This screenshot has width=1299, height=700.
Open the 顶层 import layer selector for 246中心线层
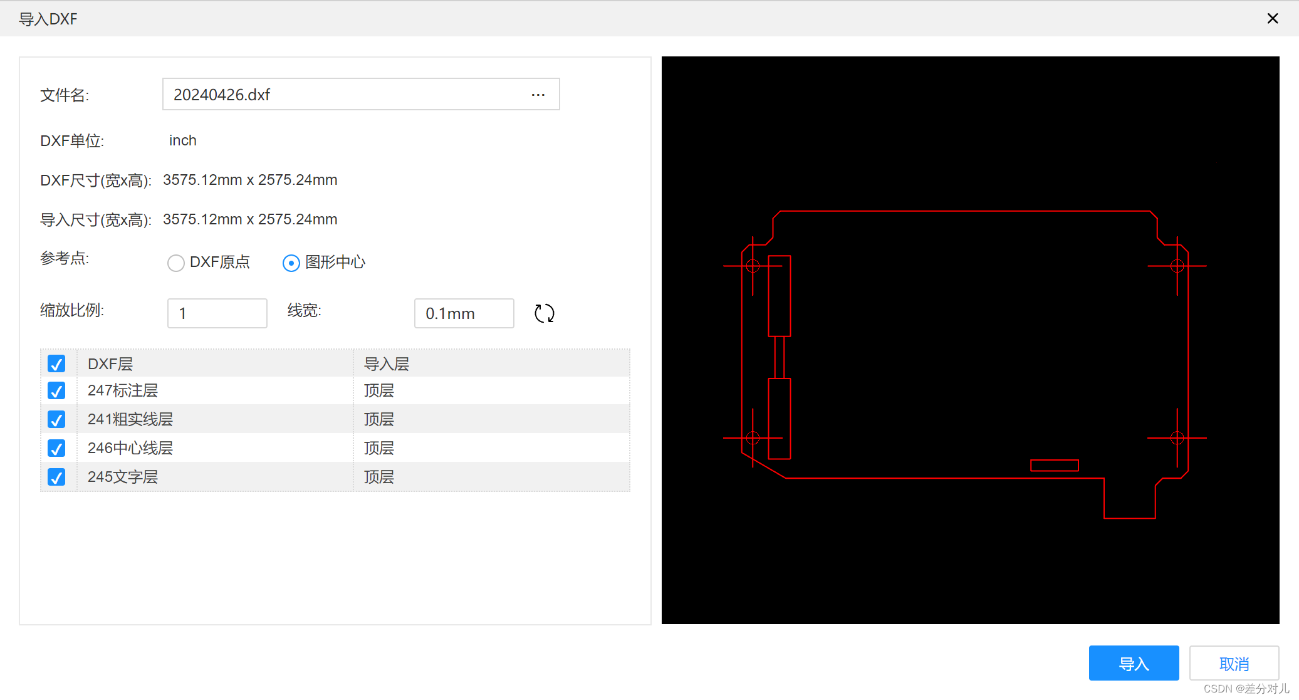pyautogui.click(x=378, y=448)
